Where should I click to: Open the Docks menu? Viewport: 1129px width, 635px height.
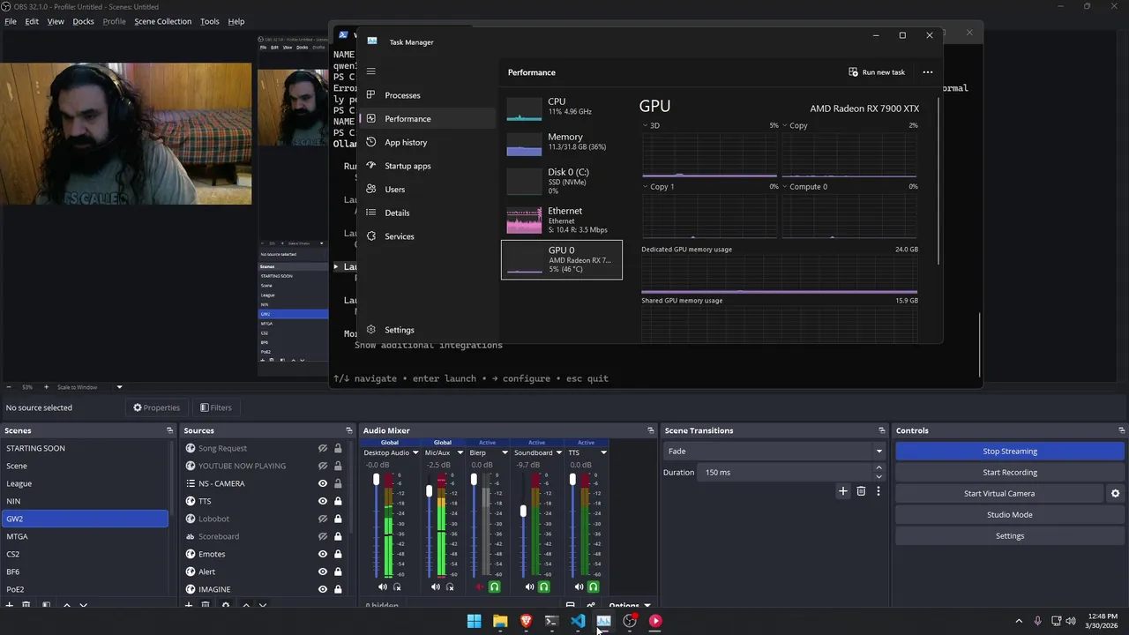tap(83, 21)
